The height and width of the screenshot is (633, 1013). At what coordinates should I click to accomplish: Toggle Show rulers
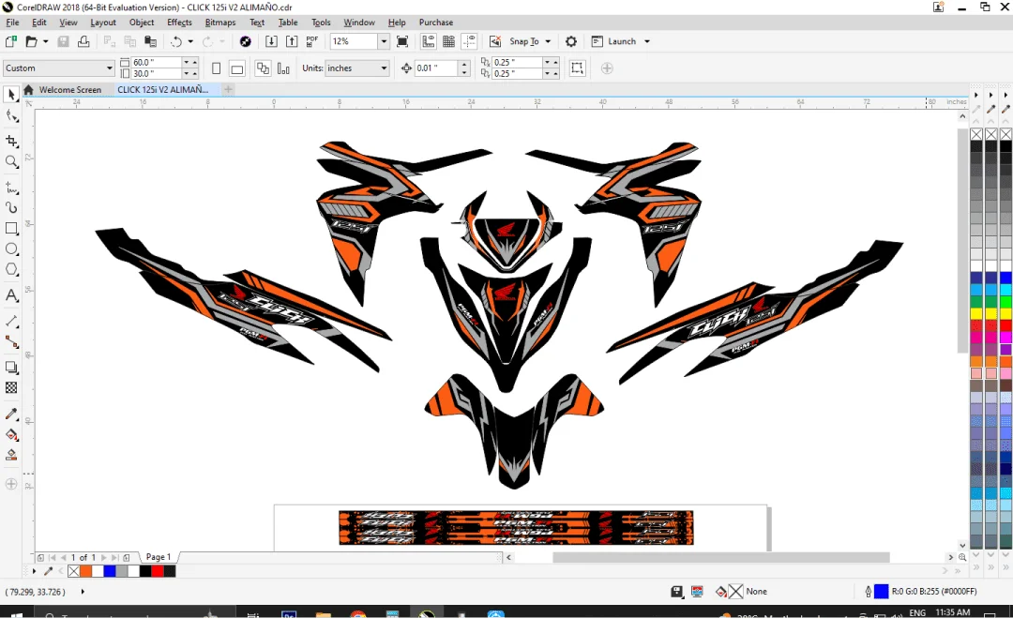click(x=429, y=41)
